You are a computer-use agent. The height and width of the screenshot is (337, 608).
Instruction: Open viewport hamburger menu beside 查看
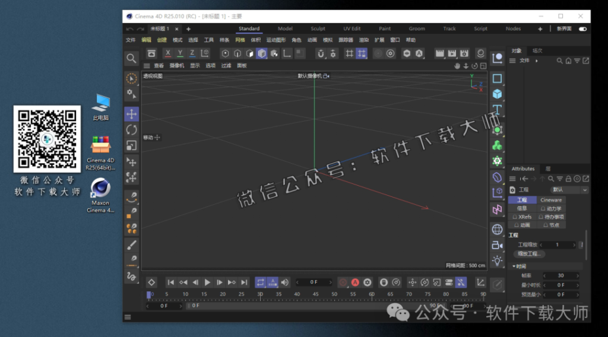[x=147, y=66]
